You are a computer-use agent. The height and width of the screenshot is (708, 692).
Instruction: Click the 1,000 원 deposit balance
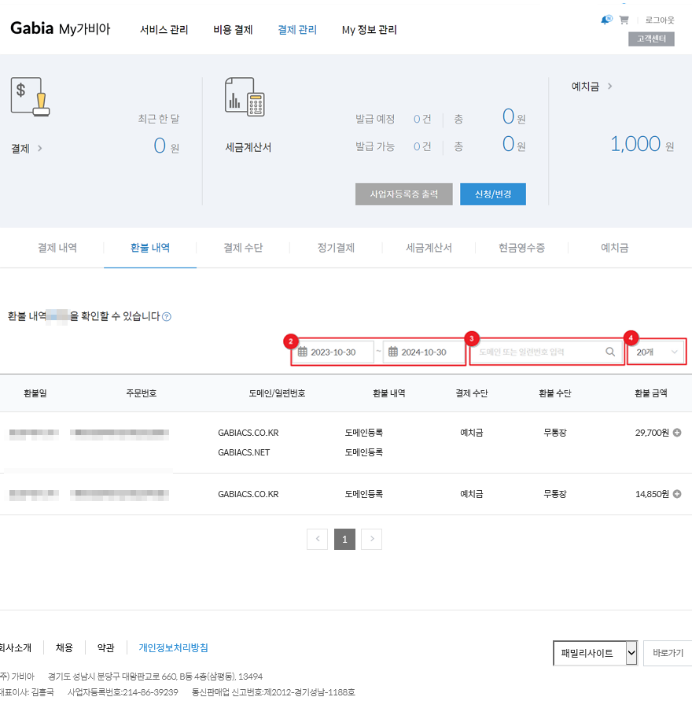click(642, 144)
